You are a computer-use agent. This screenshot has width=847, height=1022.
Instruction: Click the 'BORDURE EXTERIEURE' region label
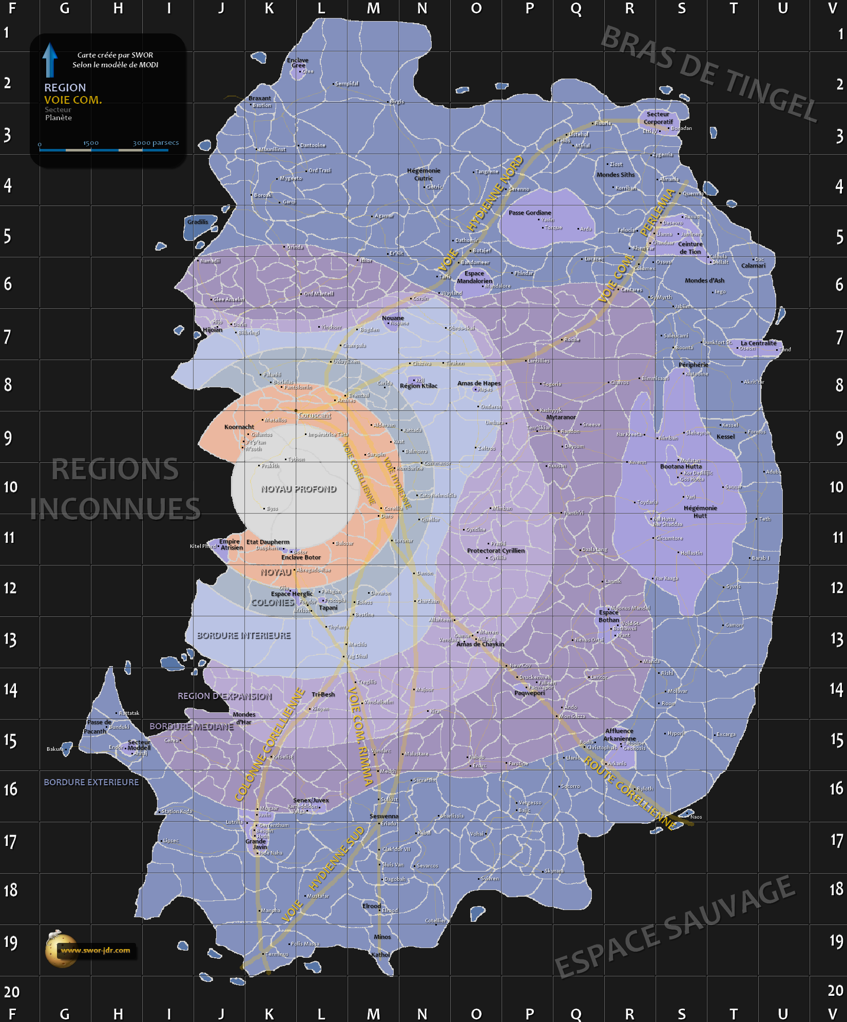(x=91, y=782)
